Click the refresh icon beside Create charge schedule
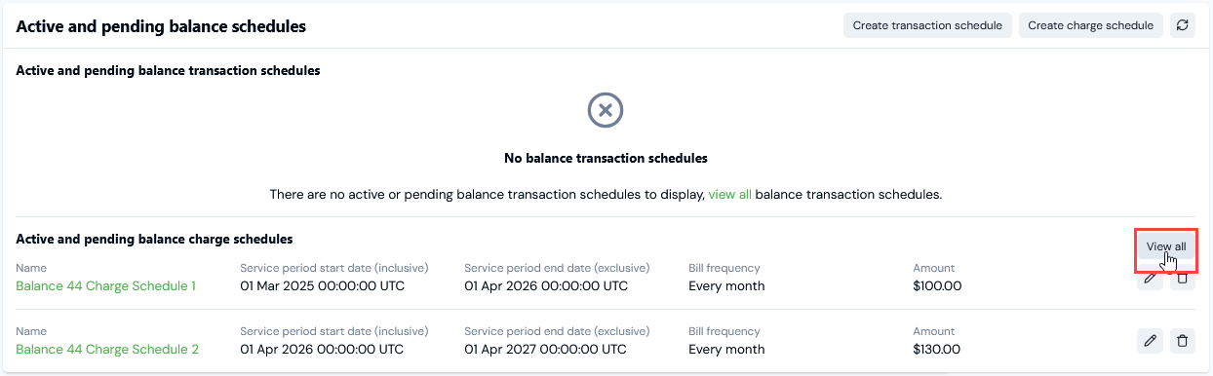This screenshot has height=376, width=1213. (x=1182, y=25)
